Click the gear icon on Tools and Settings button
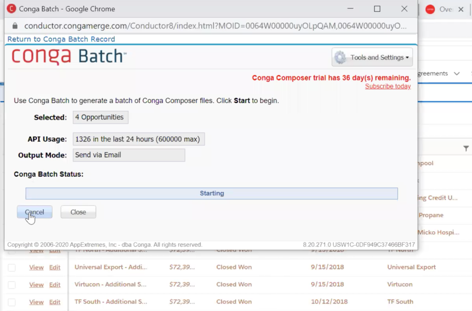This screenshot has width=472, height=311. pos(340,57)
